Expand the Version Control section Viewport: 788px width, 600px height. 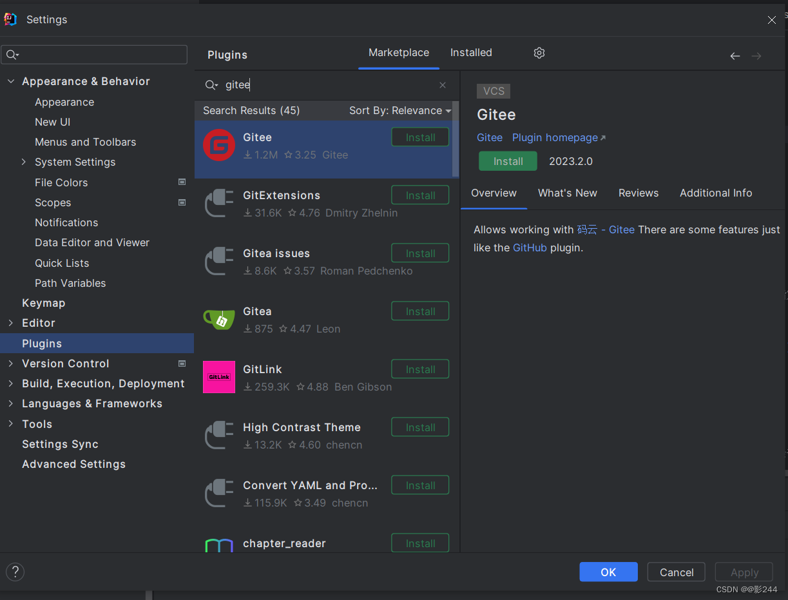coord(10,363)
